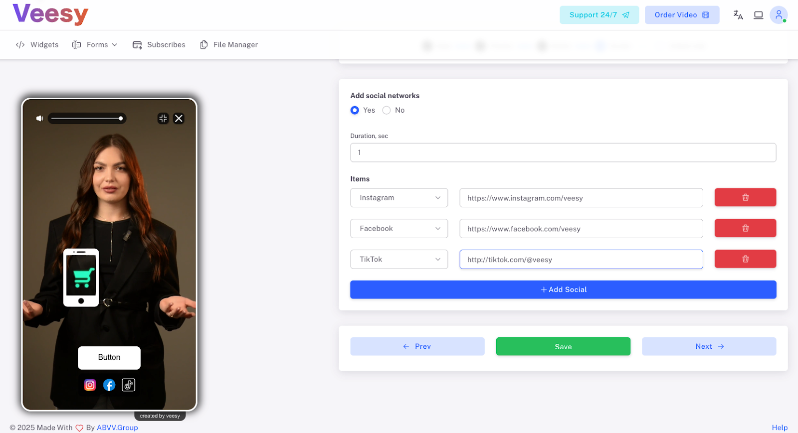Remove the TikTok social item
This screenshot has height=433, width=798.
pyautogui.click(x=745, y=259)
